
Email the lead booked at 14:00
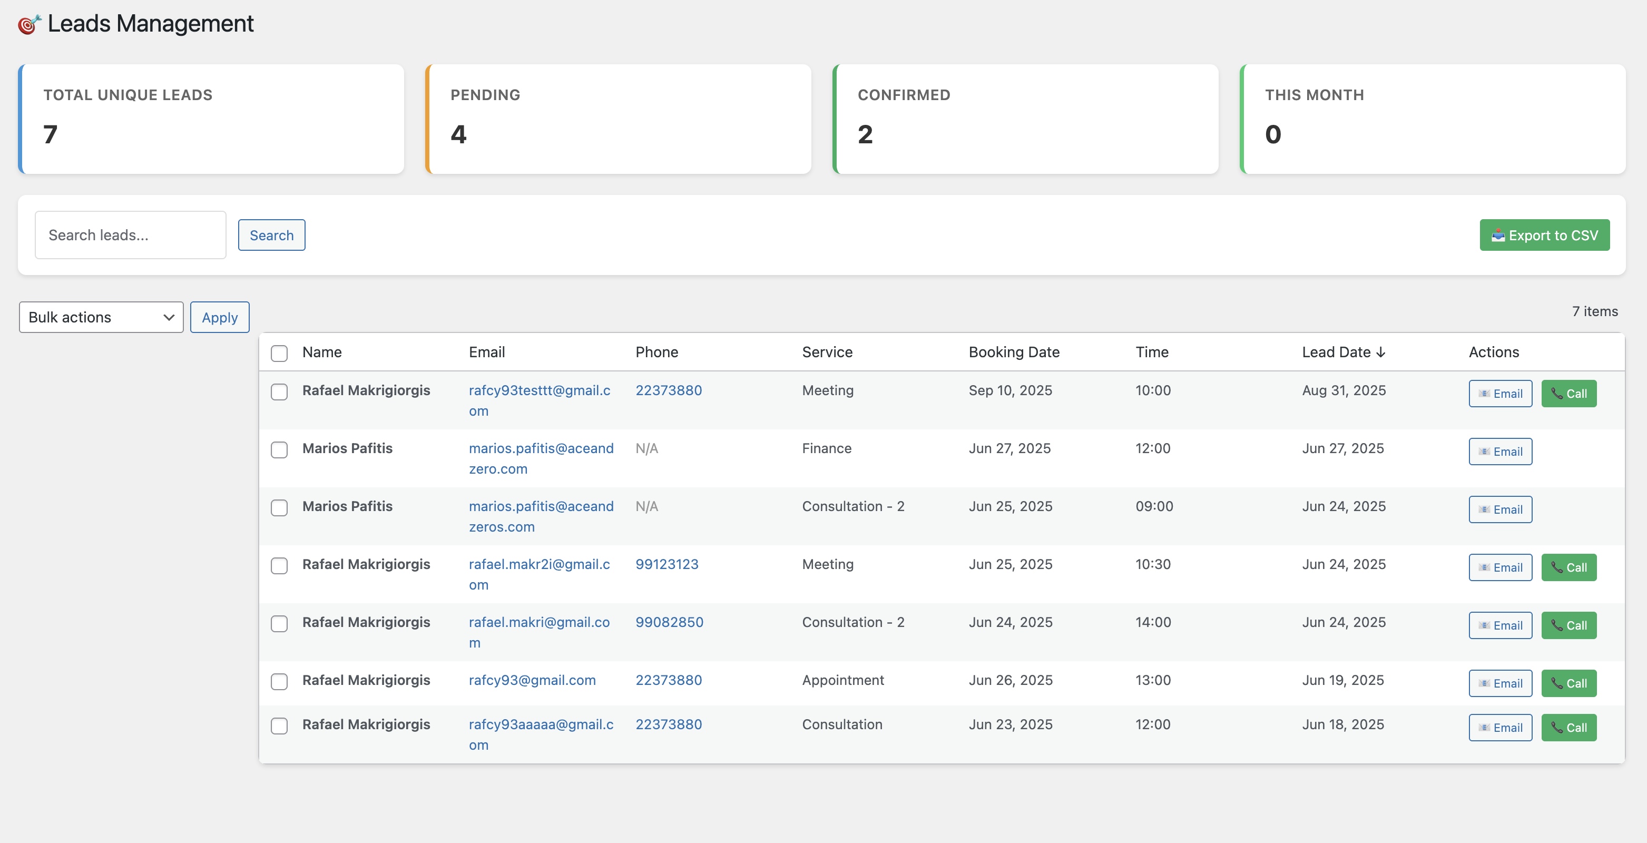click(1500, 625)
